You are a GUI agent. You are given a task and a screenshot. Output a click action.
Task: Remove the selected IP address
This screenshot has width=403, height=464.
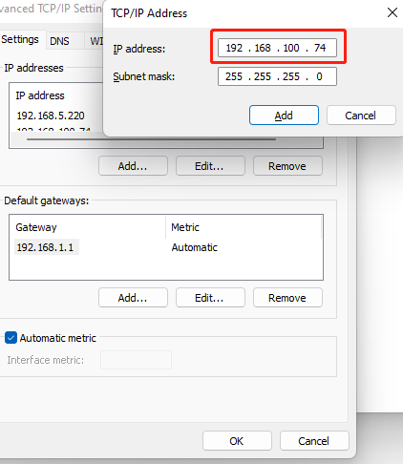coord(287,166)
